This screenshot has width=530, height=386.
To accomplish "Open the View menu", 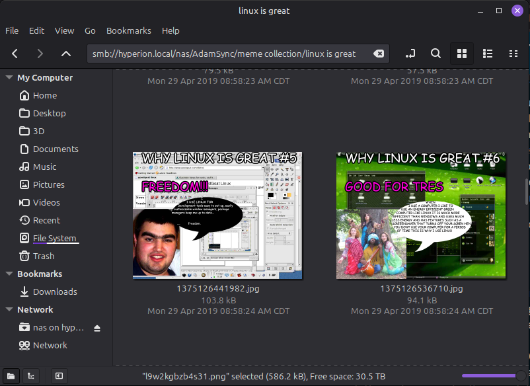I will (64, 30).
